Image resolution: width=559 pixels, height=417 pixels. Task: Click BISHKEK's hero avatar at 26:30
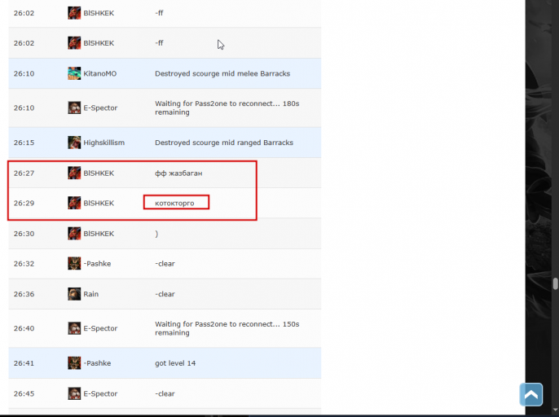(74, 234)
